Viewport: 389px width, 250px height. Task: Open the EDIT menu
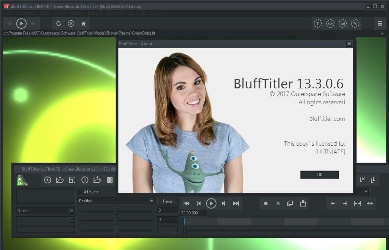(45, 13)
